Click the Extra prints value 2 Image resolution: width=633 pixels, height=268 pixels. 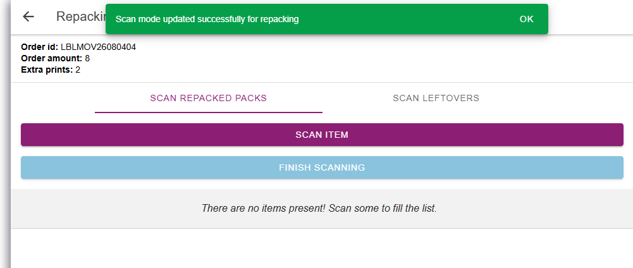click(78, 70)
